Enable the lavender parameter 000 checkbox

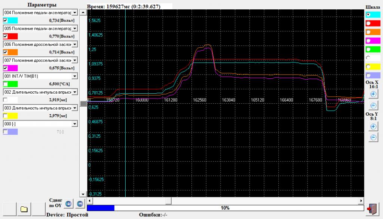pos(5,132)
